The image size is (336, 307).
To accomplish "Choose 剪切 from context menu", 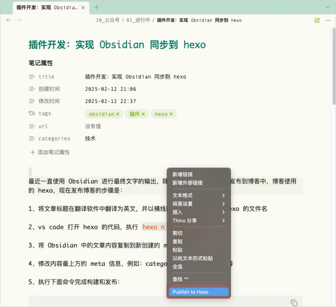I will pyautogui.click(x=198, y=233).
